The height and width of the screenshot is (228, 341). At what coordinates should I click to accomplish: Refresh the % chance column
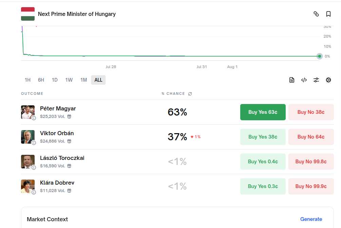click(x=190, y=94)
